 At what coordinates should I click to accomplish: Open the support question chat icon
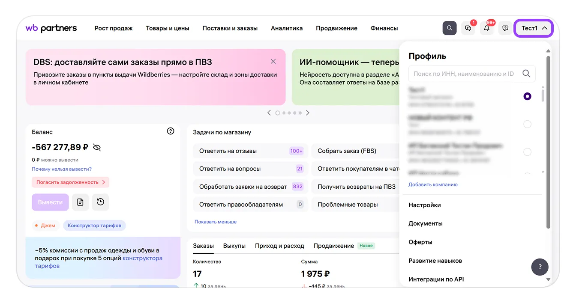(505, 28)
